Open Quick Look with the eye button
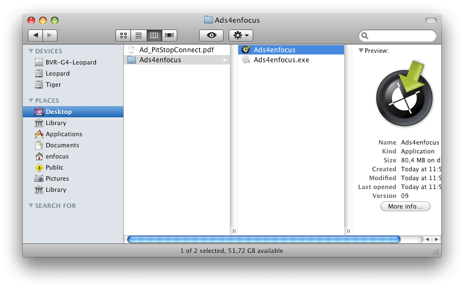The image size is (464, 288). [x=211, y=36]
